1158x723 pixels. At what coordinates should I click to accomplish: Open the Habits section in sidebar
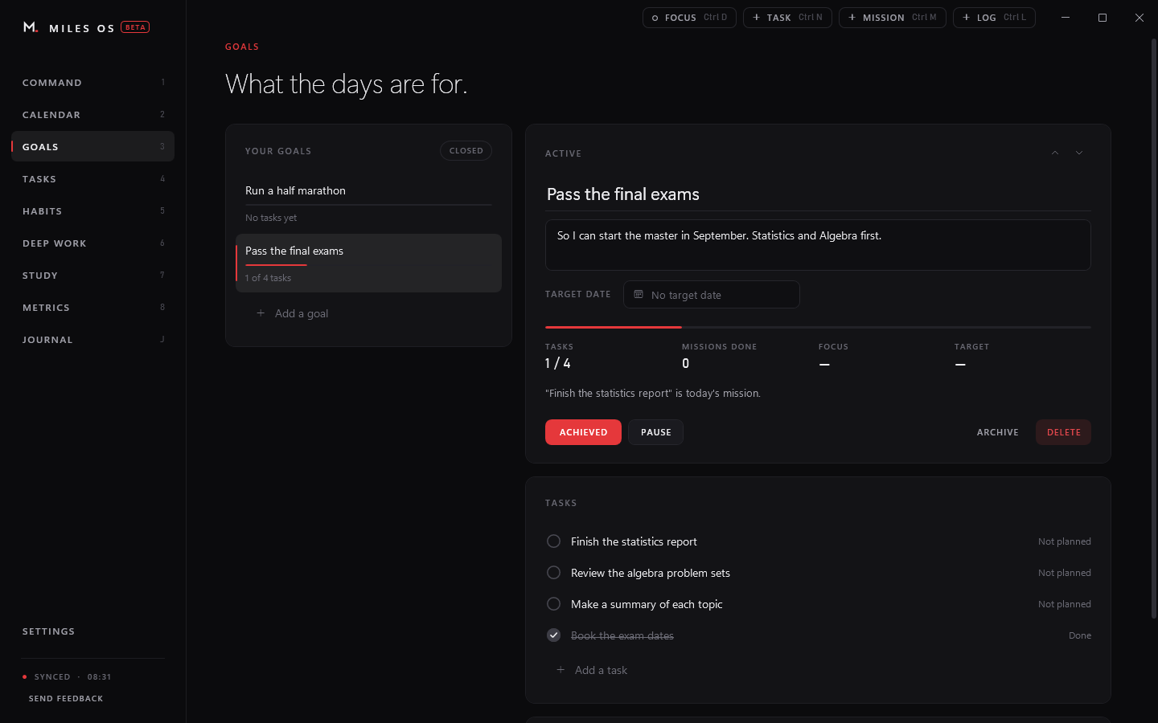pos(92,211)
